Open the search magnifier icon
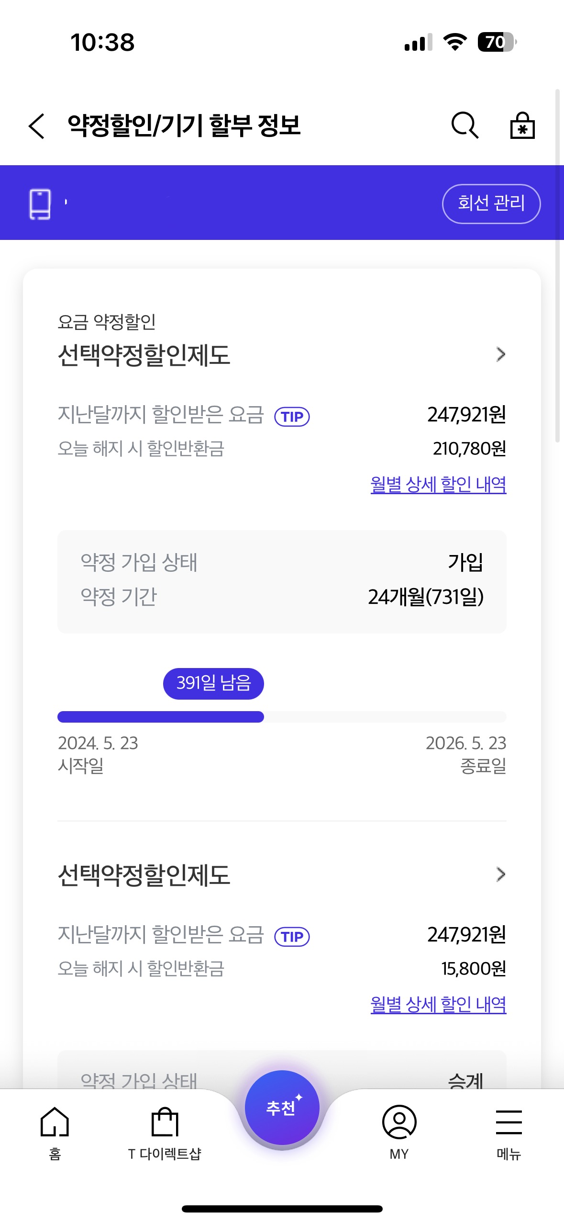 [x=464, y=125]
